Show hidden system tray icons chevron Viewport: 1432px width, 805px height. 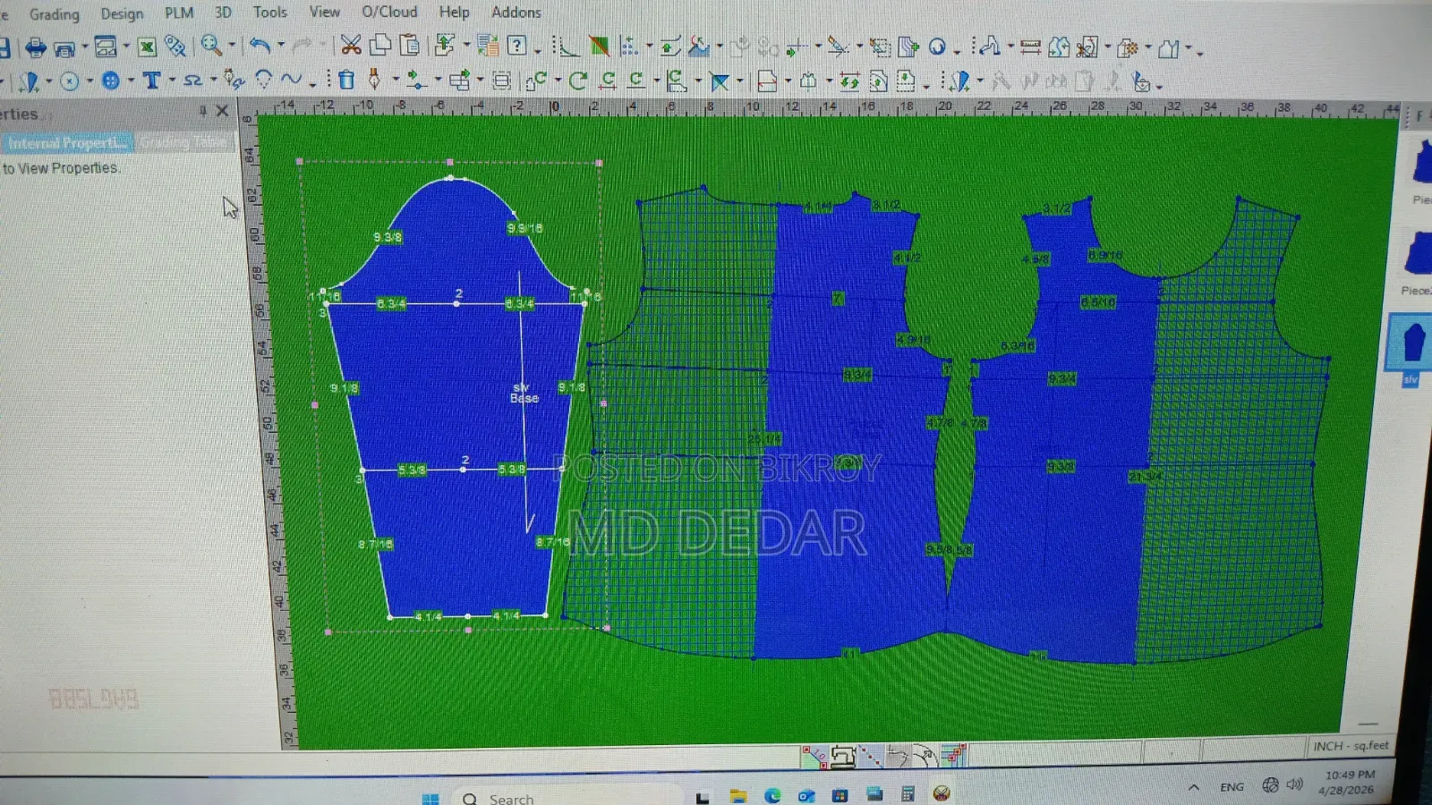(x=1193, y=787)
